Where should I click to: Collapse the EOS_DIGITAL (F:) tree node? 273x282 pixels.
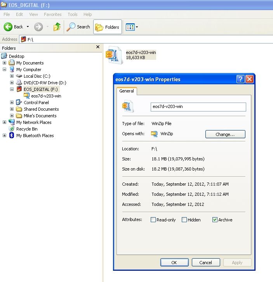tap(12, 89)
